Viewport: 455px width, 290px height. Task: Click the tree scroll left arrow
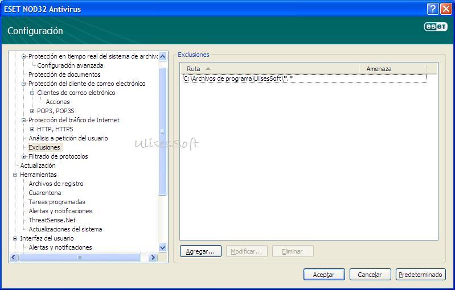14,257
